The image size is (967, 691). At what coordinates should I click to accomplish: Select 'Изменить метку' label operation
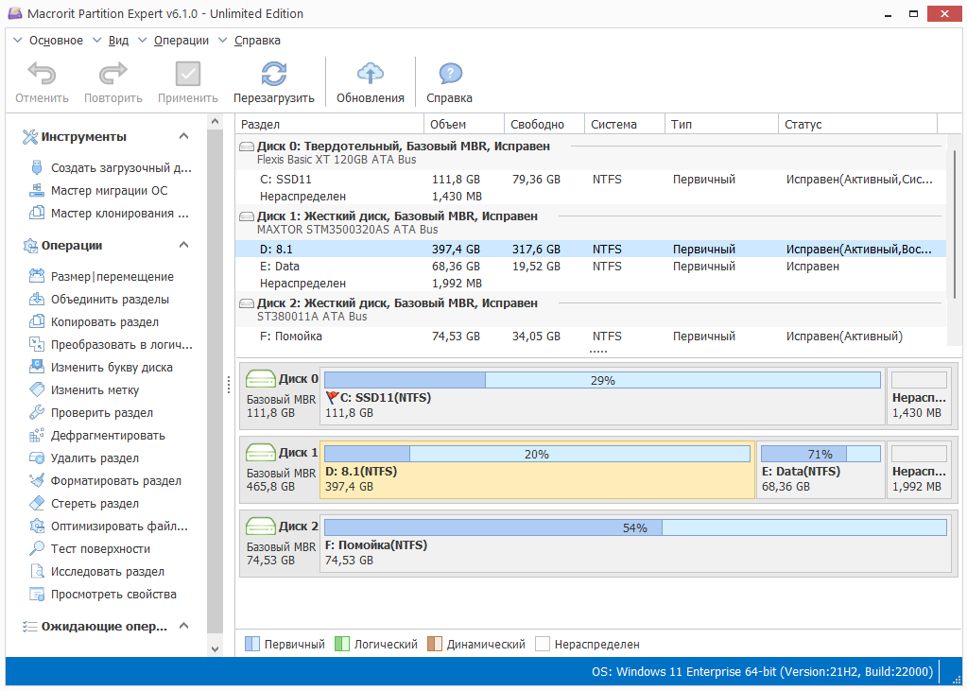pos(84,390)
